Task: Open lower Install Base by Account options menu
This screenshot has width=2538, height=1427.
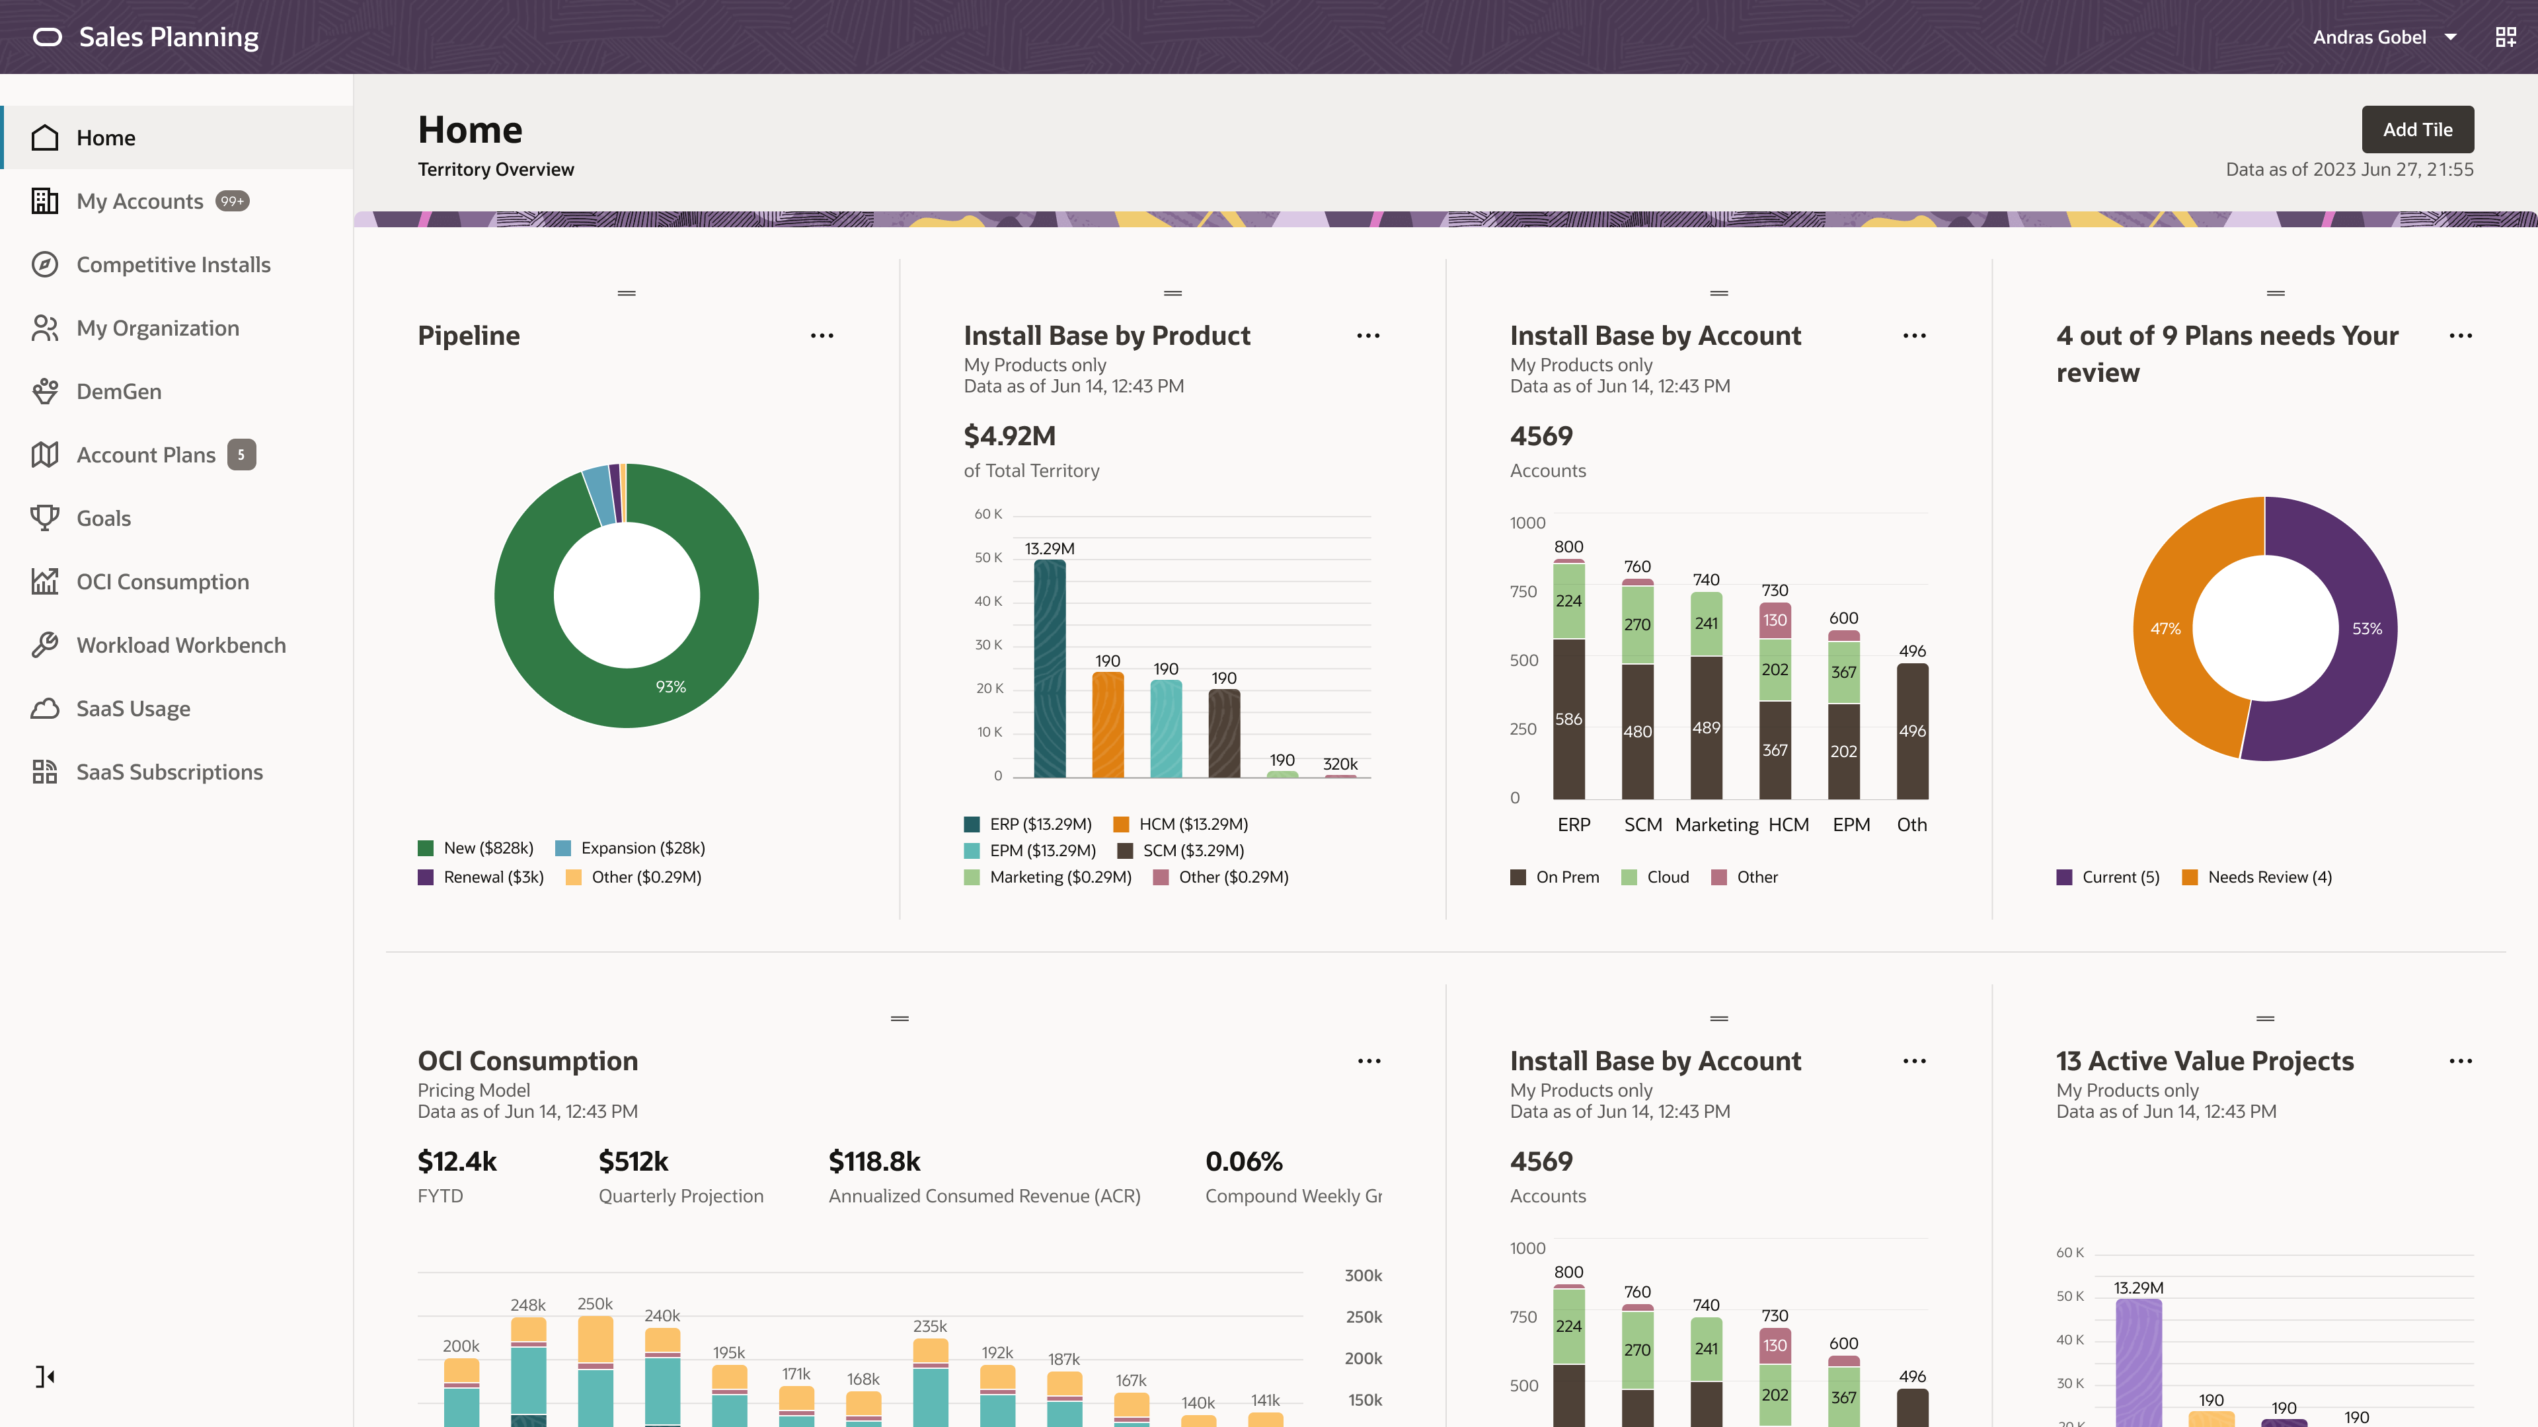Action: tap(1914, 1062)
